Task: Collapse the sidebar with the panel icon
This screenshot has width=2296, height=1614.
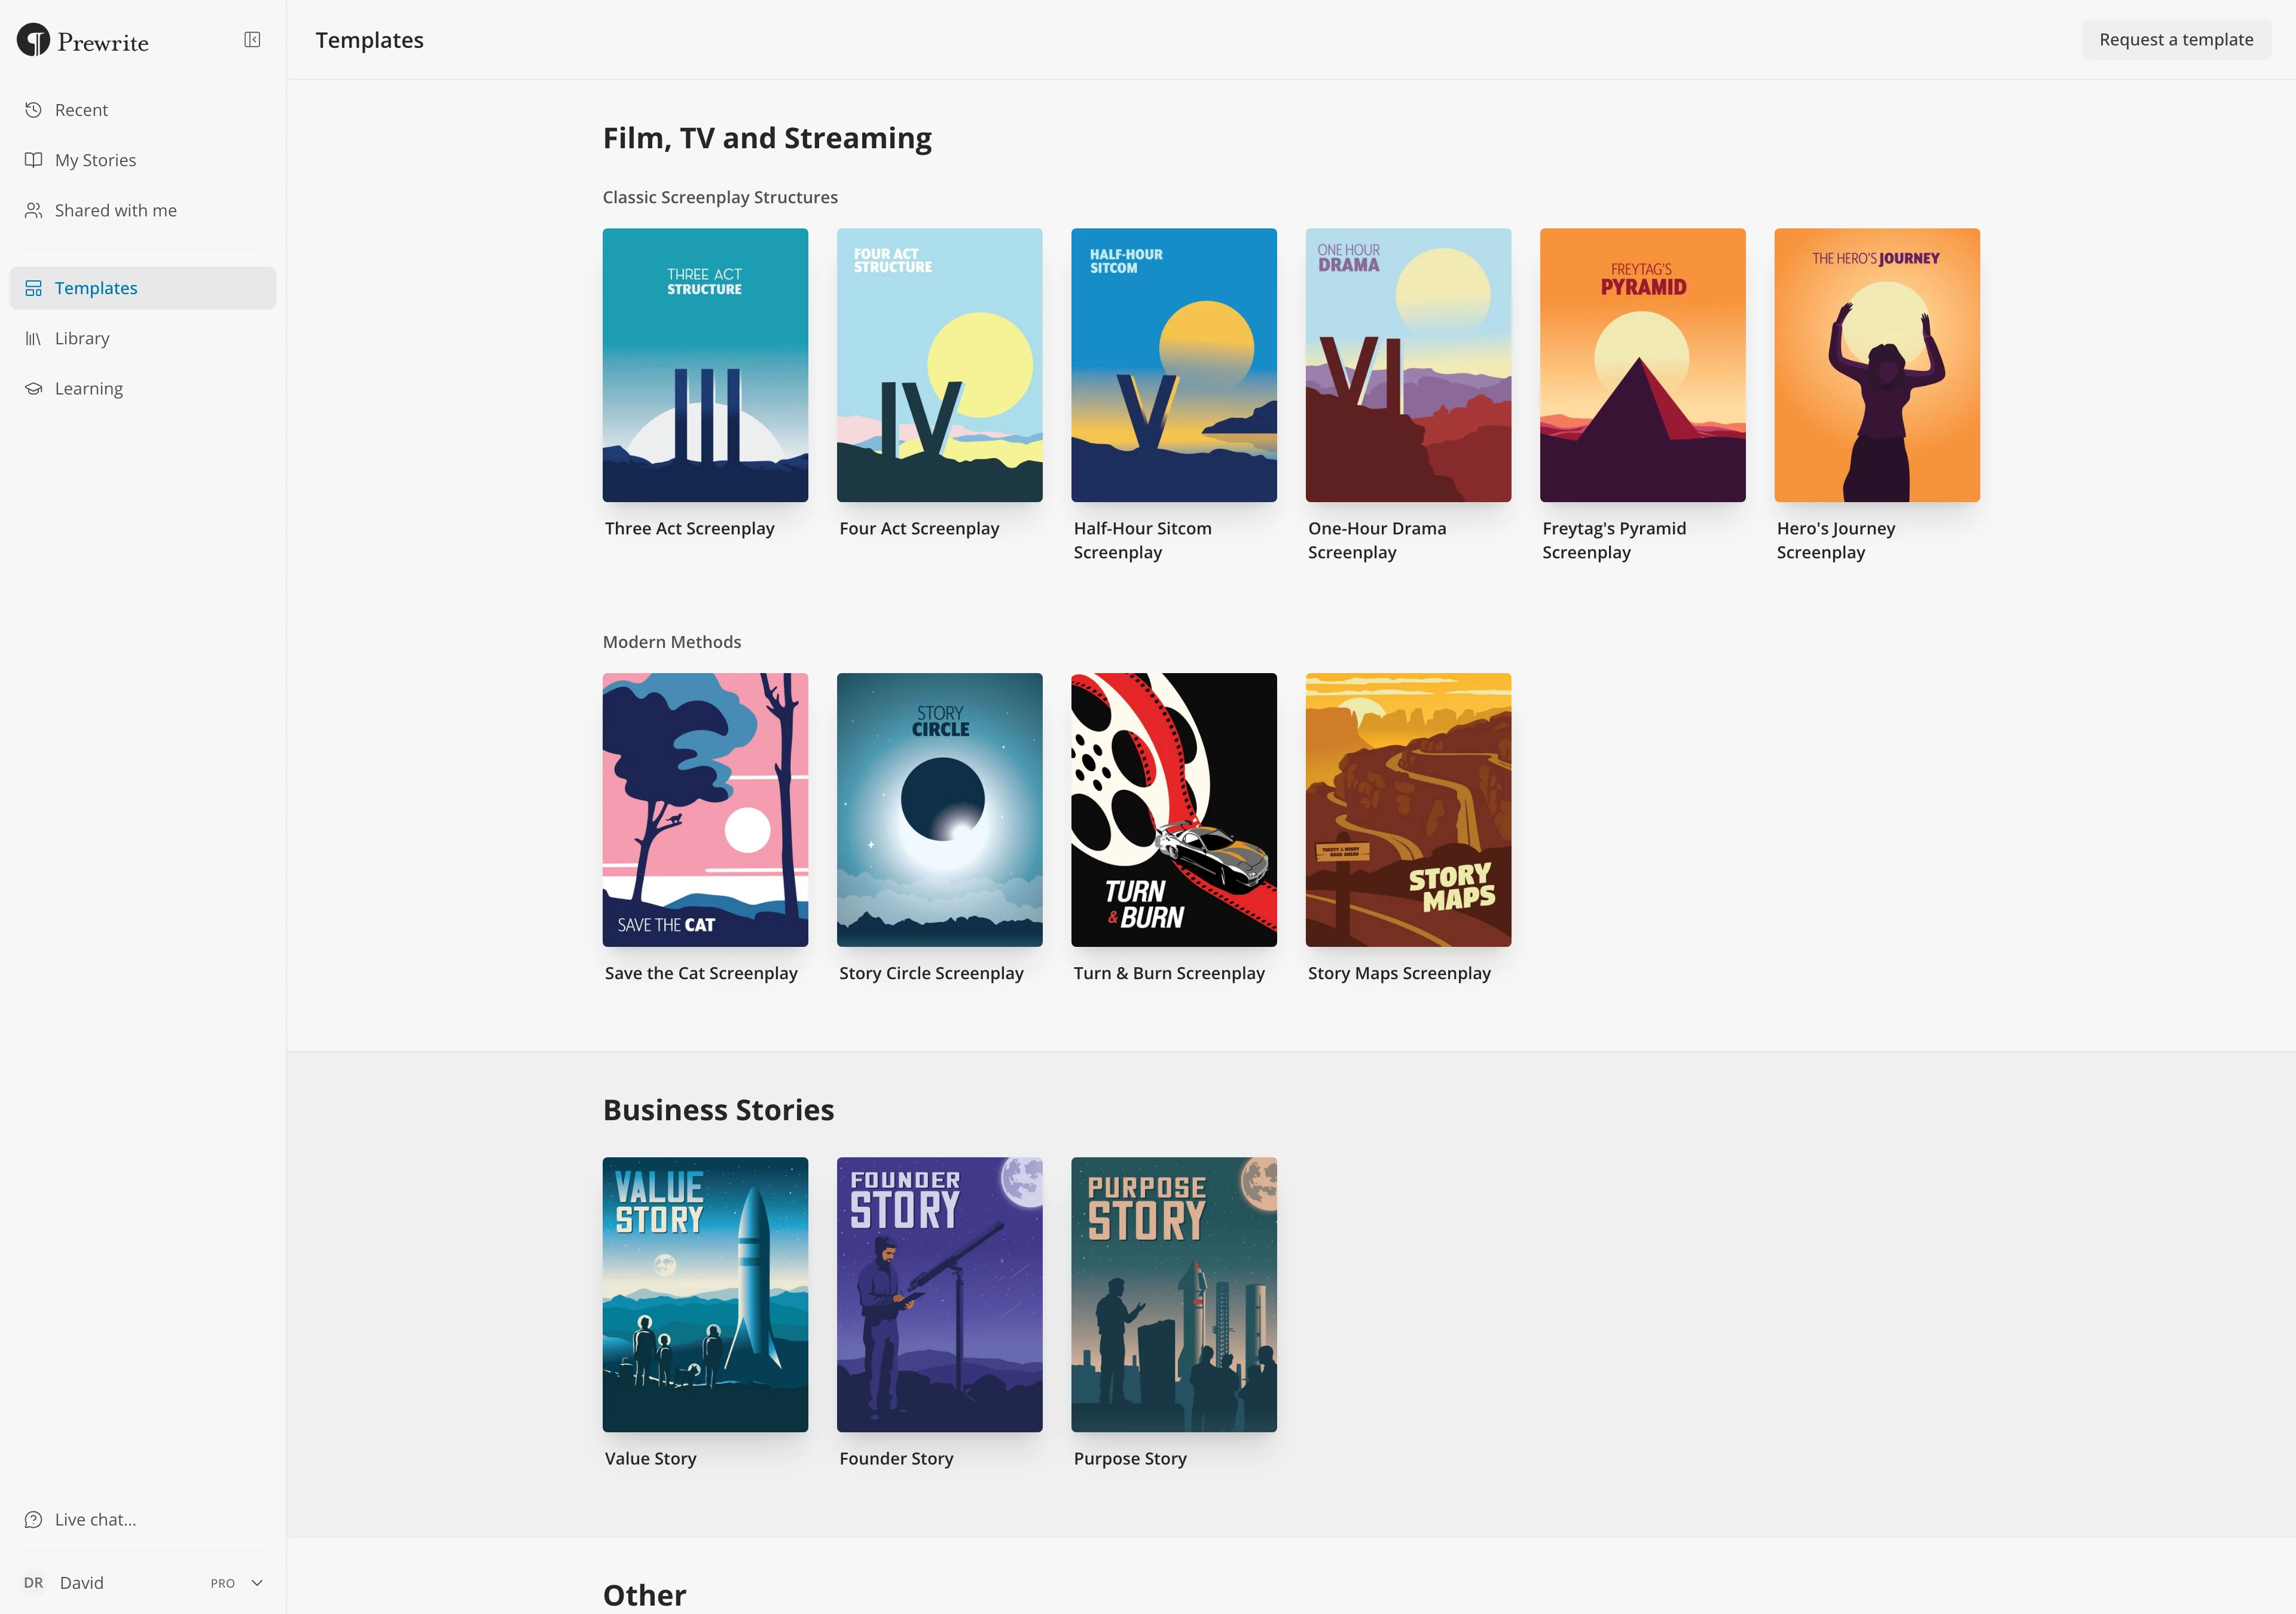Action: pos(252,40)
